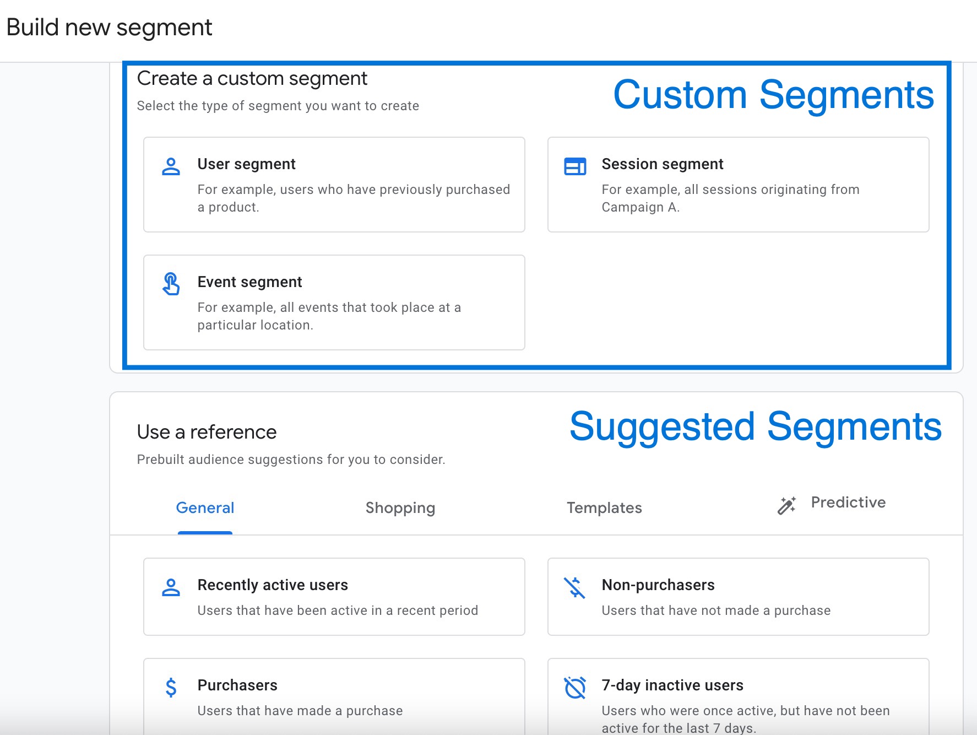Choose the Session segment card title
977x735 pixels.
click(x=662, y=164)
